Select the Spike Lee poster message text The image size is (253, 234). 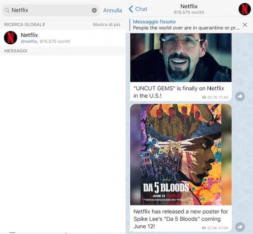coord(180,219)
